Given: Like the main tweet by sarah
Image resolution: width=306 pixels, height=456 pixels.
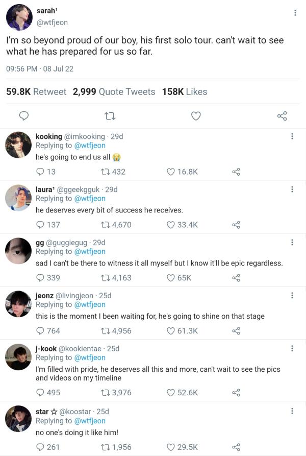Looking at the screenshot, I should (196, 116).
